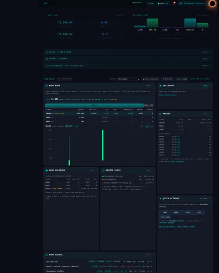Click the tall green bar in Network Pulse
This screenshot has width=219, height=273.
(152, 23)
